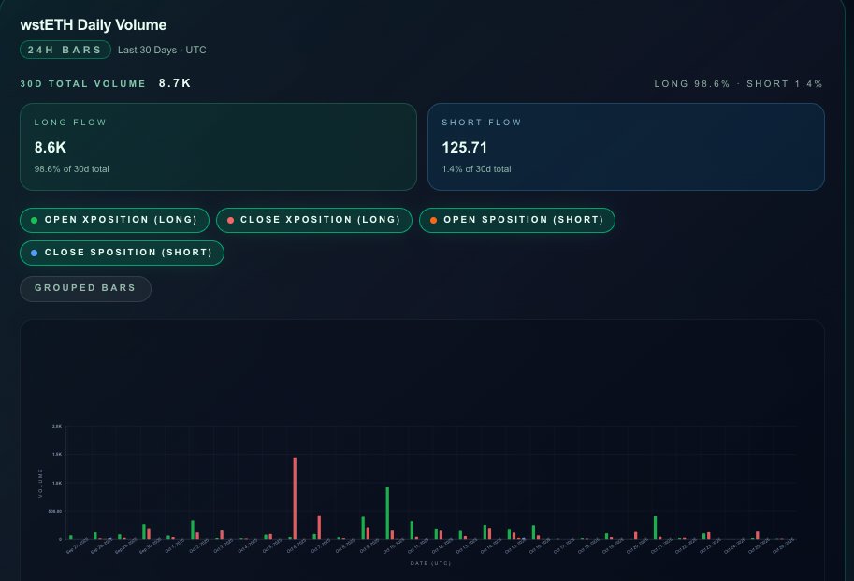Open the Short Flow 125.71 card
The width and height of the screenshot is (854, 581).
click(x=627, y=147)
